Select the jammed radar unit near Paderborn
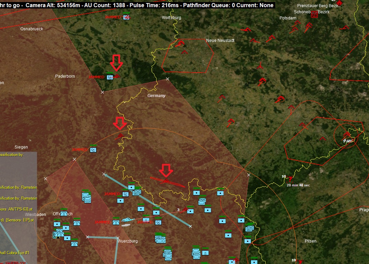The width and height of the screenshot is (369, 264). pos(110,77)
